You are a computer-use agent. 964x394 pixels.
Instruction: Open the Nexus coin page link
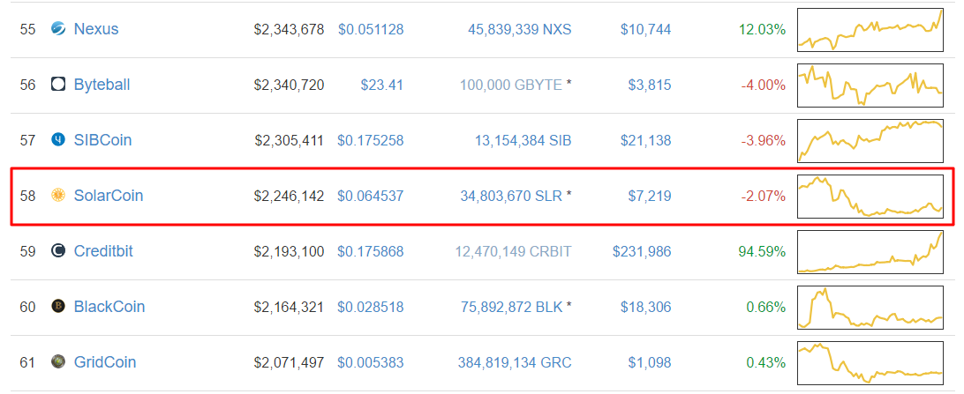pos(96,29)
